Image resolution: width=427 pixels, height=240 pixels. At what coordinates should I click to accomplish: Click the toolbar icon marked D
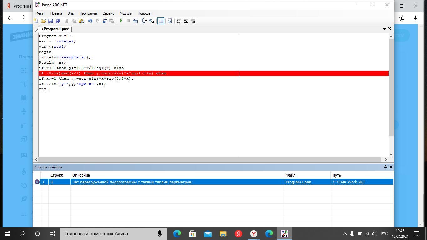pos(178,21)
